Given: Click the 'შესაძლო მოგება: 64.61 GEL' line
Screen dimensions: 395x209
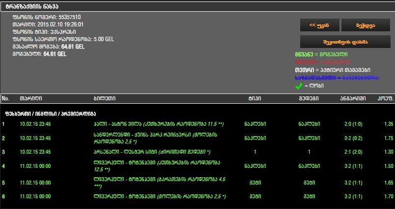Looking at the screenshot, I should pos(49,46).
